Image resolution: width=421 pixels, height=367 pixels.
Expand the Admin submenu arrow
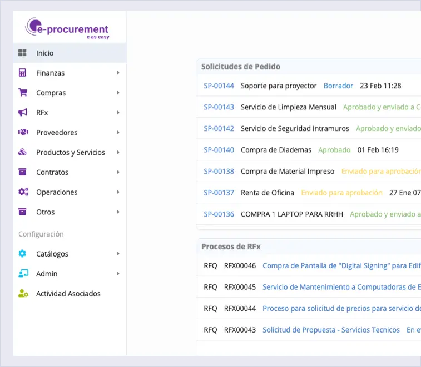[x=118, y=274]
